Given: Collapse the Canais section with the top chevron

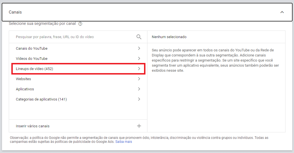Looking at the screenshot, I should click(x=282, y=12).
